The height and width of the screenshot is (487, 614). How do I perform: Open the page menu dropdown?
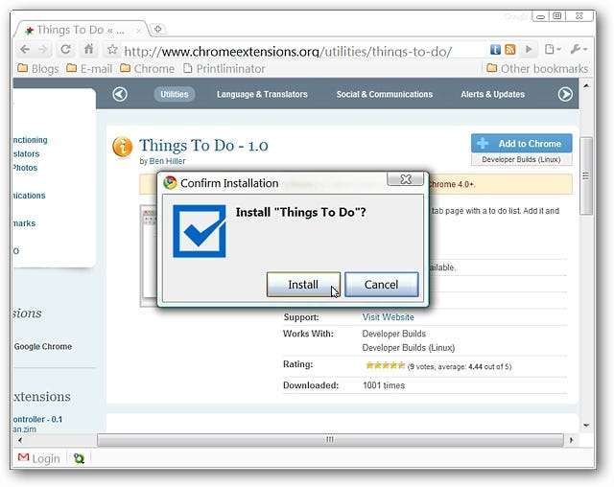(x=553, y=49)
